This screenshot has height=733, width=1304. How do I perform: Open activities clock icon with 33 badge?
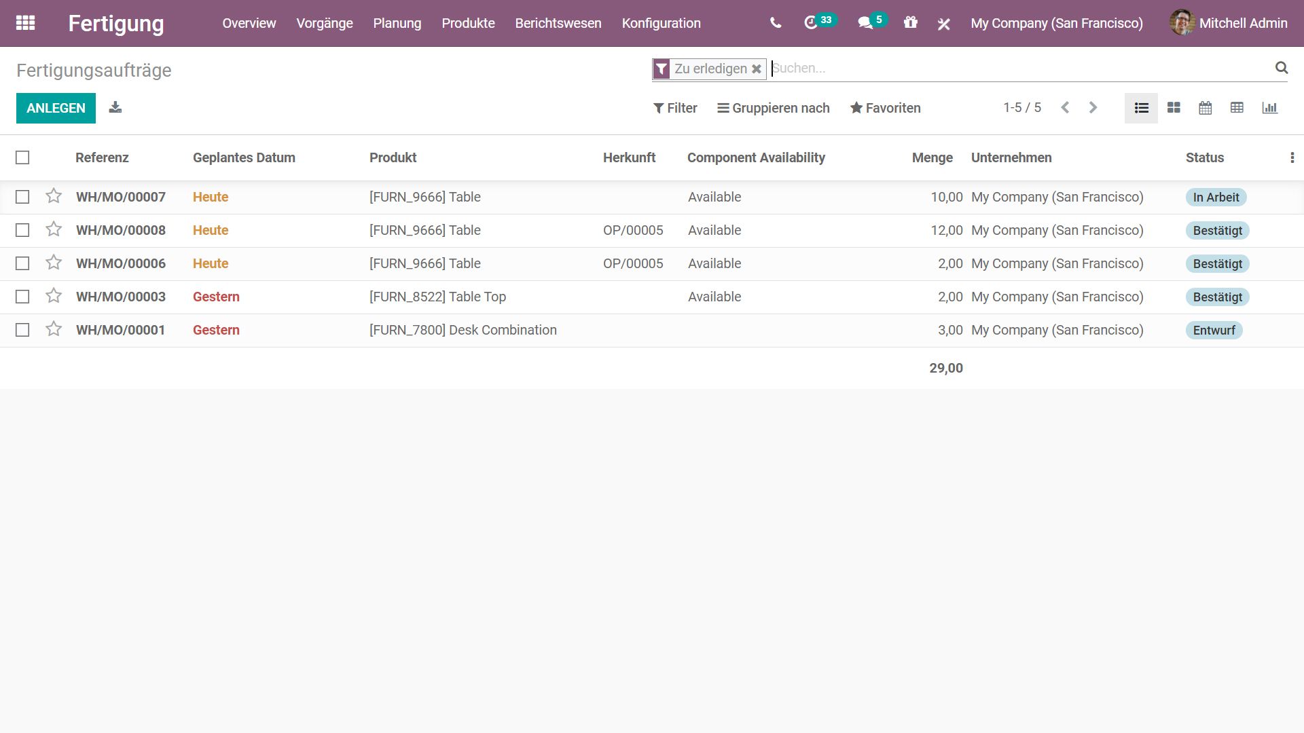[811, 23]
